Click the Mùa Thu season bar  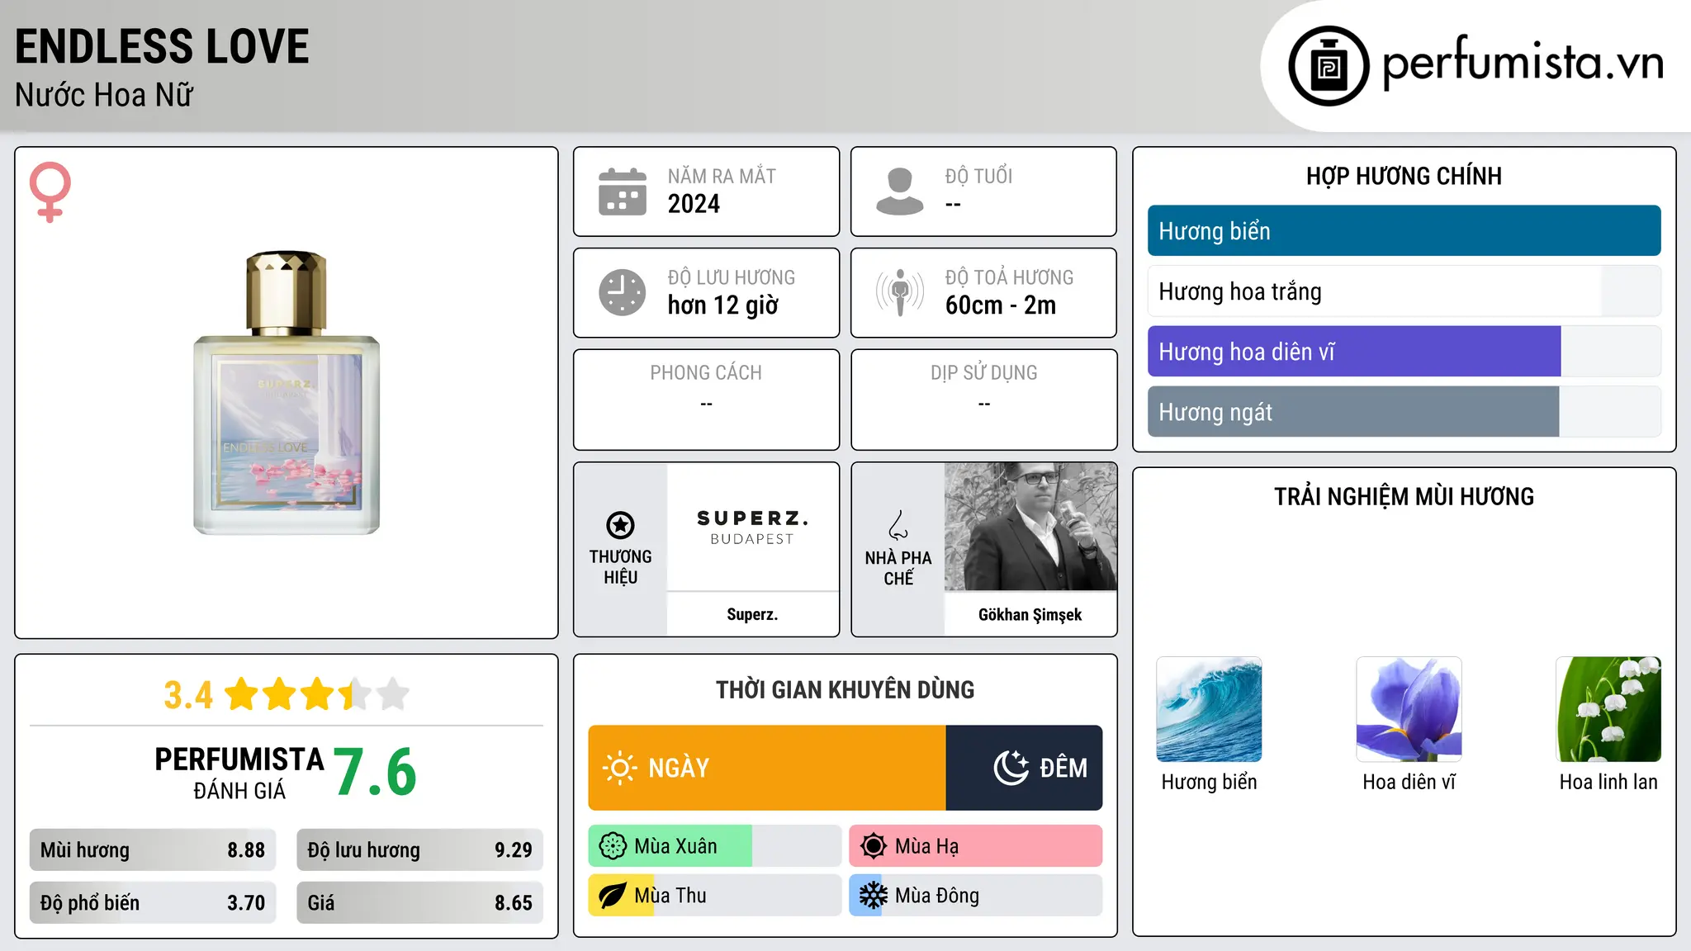pyautogui.click(x=714, y=896)
